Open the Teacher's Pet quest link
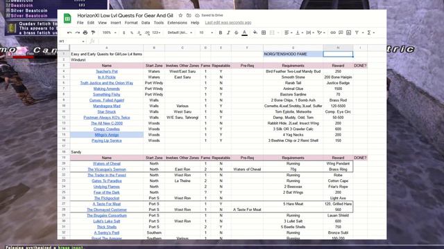Image resolution: width=444 pixels, height=249 pixels. [x=106, y=71]
